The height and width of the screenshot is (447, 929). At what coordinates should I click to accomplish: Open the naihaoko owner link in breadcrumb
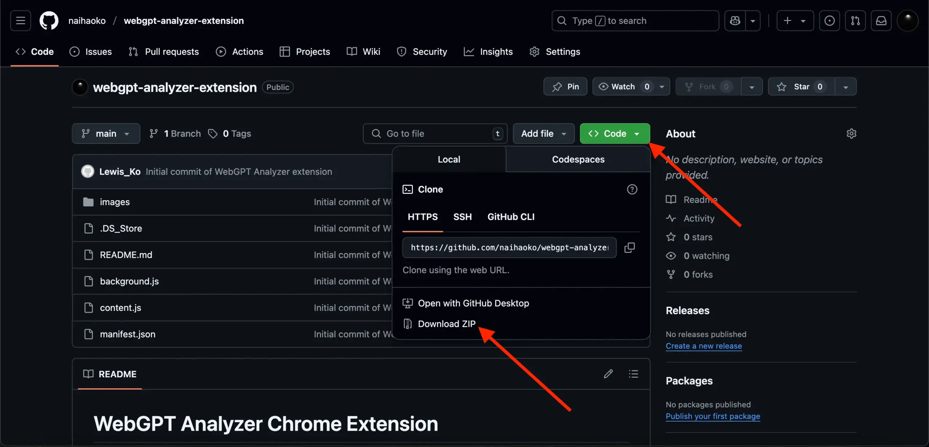pyautogui.click(x=87, y=21)
